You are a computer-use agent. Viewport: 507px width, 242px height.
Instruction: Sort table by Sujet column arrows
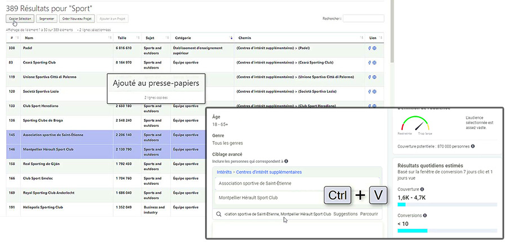pyautogui.click(x=167, y=38)
